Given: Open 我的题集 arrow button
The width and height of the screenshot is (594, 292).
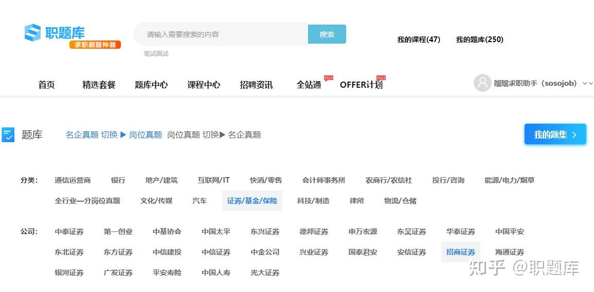Looking at the screenshot, I should (x=555, y=134).
